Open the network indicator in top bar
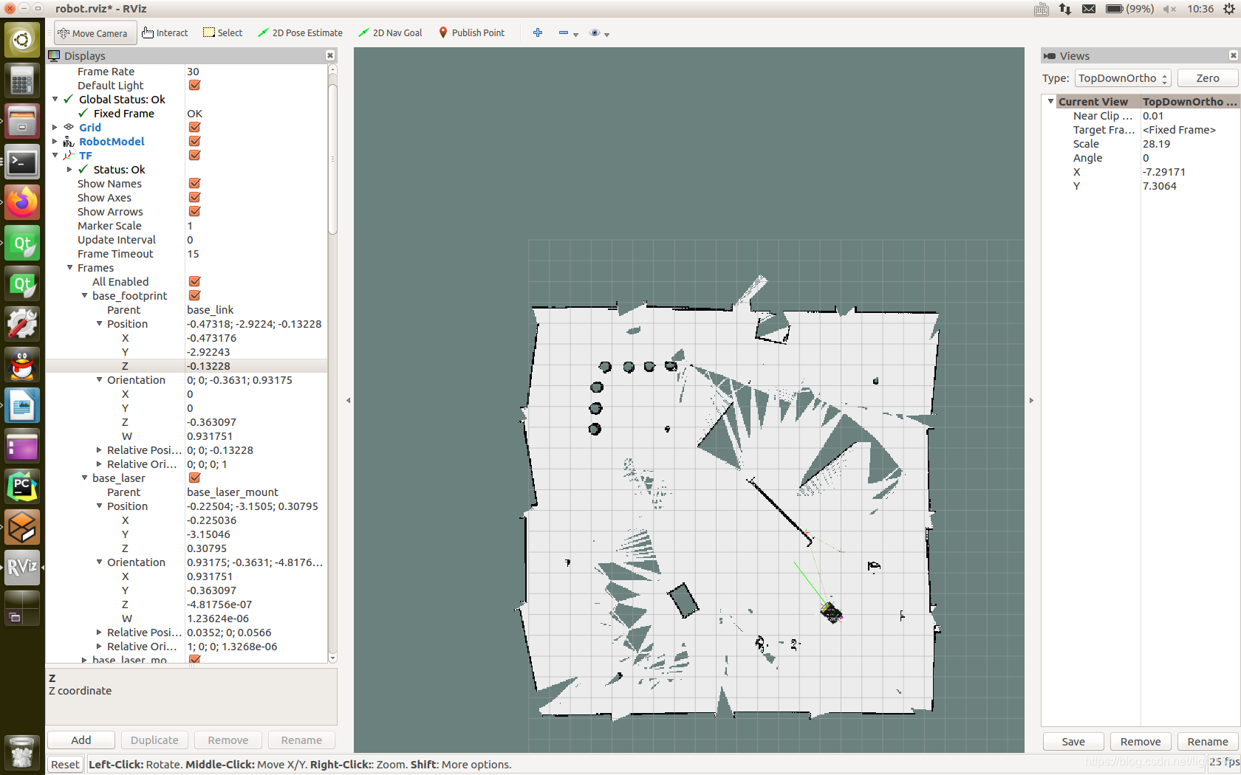The width and height of the screenshot is (1241, 775). [1064, 9]
